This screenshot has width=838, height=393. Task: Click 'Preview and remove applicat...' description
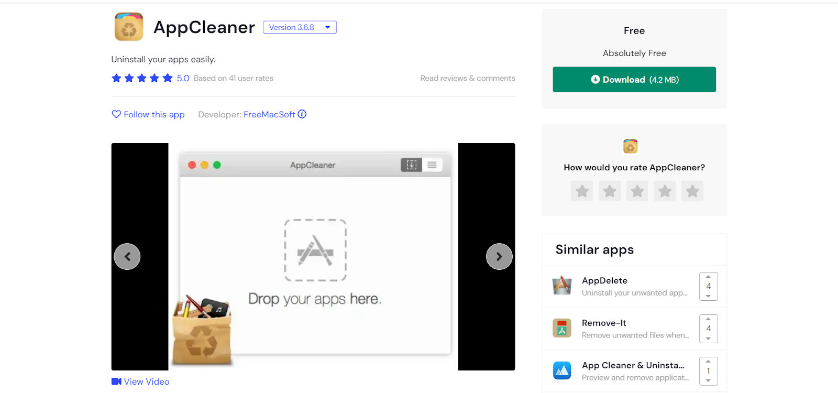(635, 378)
